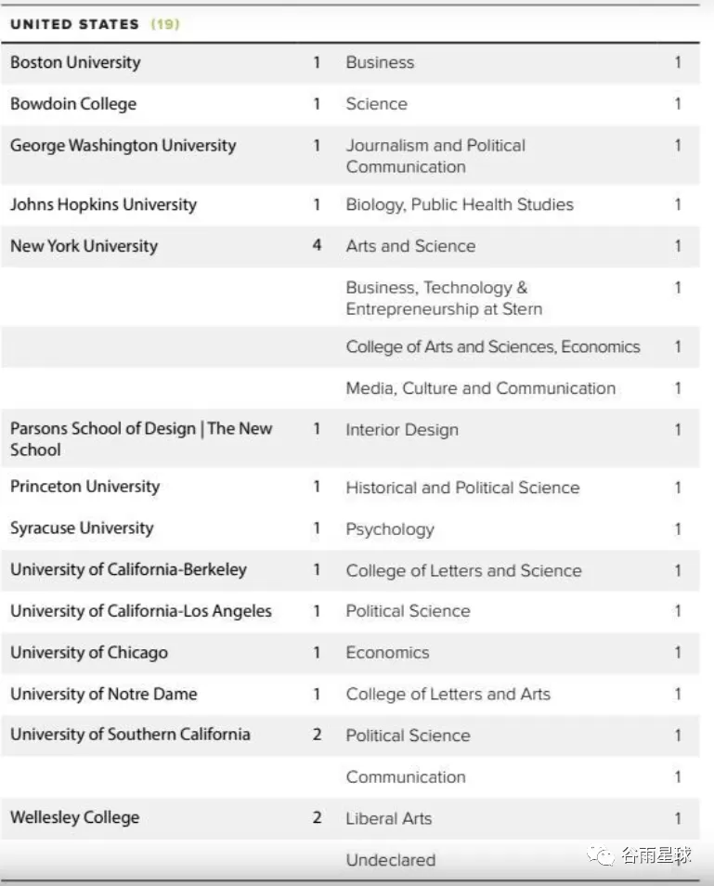Click University of Notre Dame name
This screenshot has width=714, height=886.
click(104, 694)
